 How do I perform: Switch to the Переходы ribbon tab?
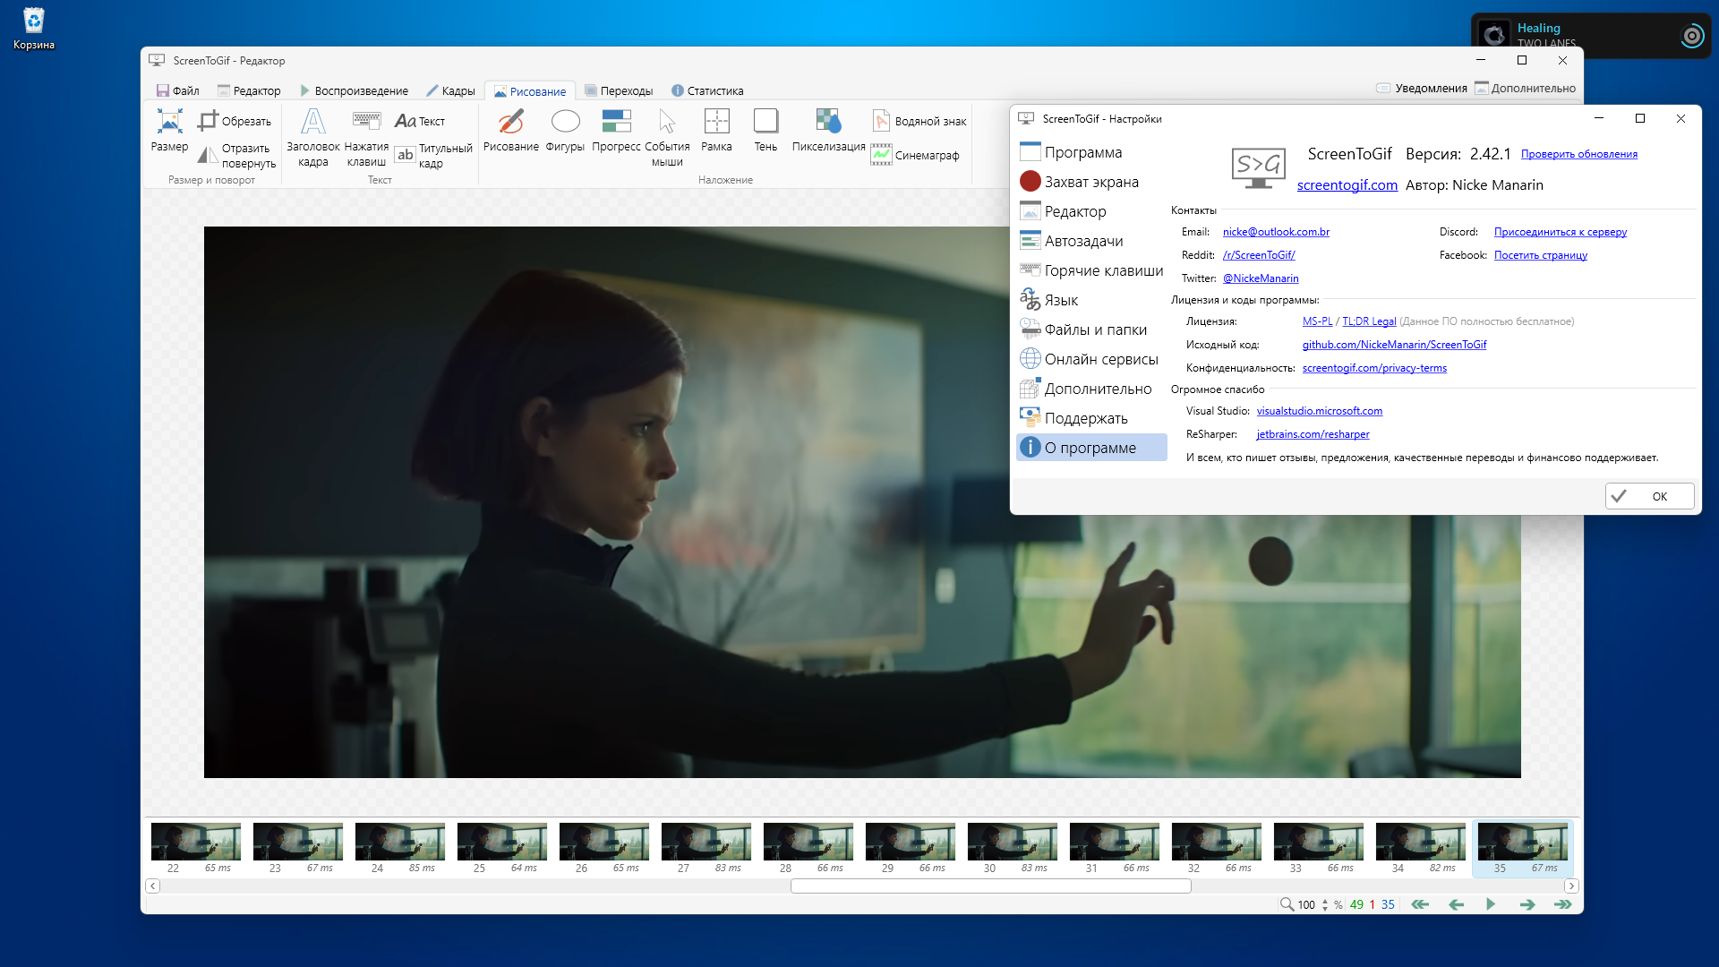coord(619,90)
